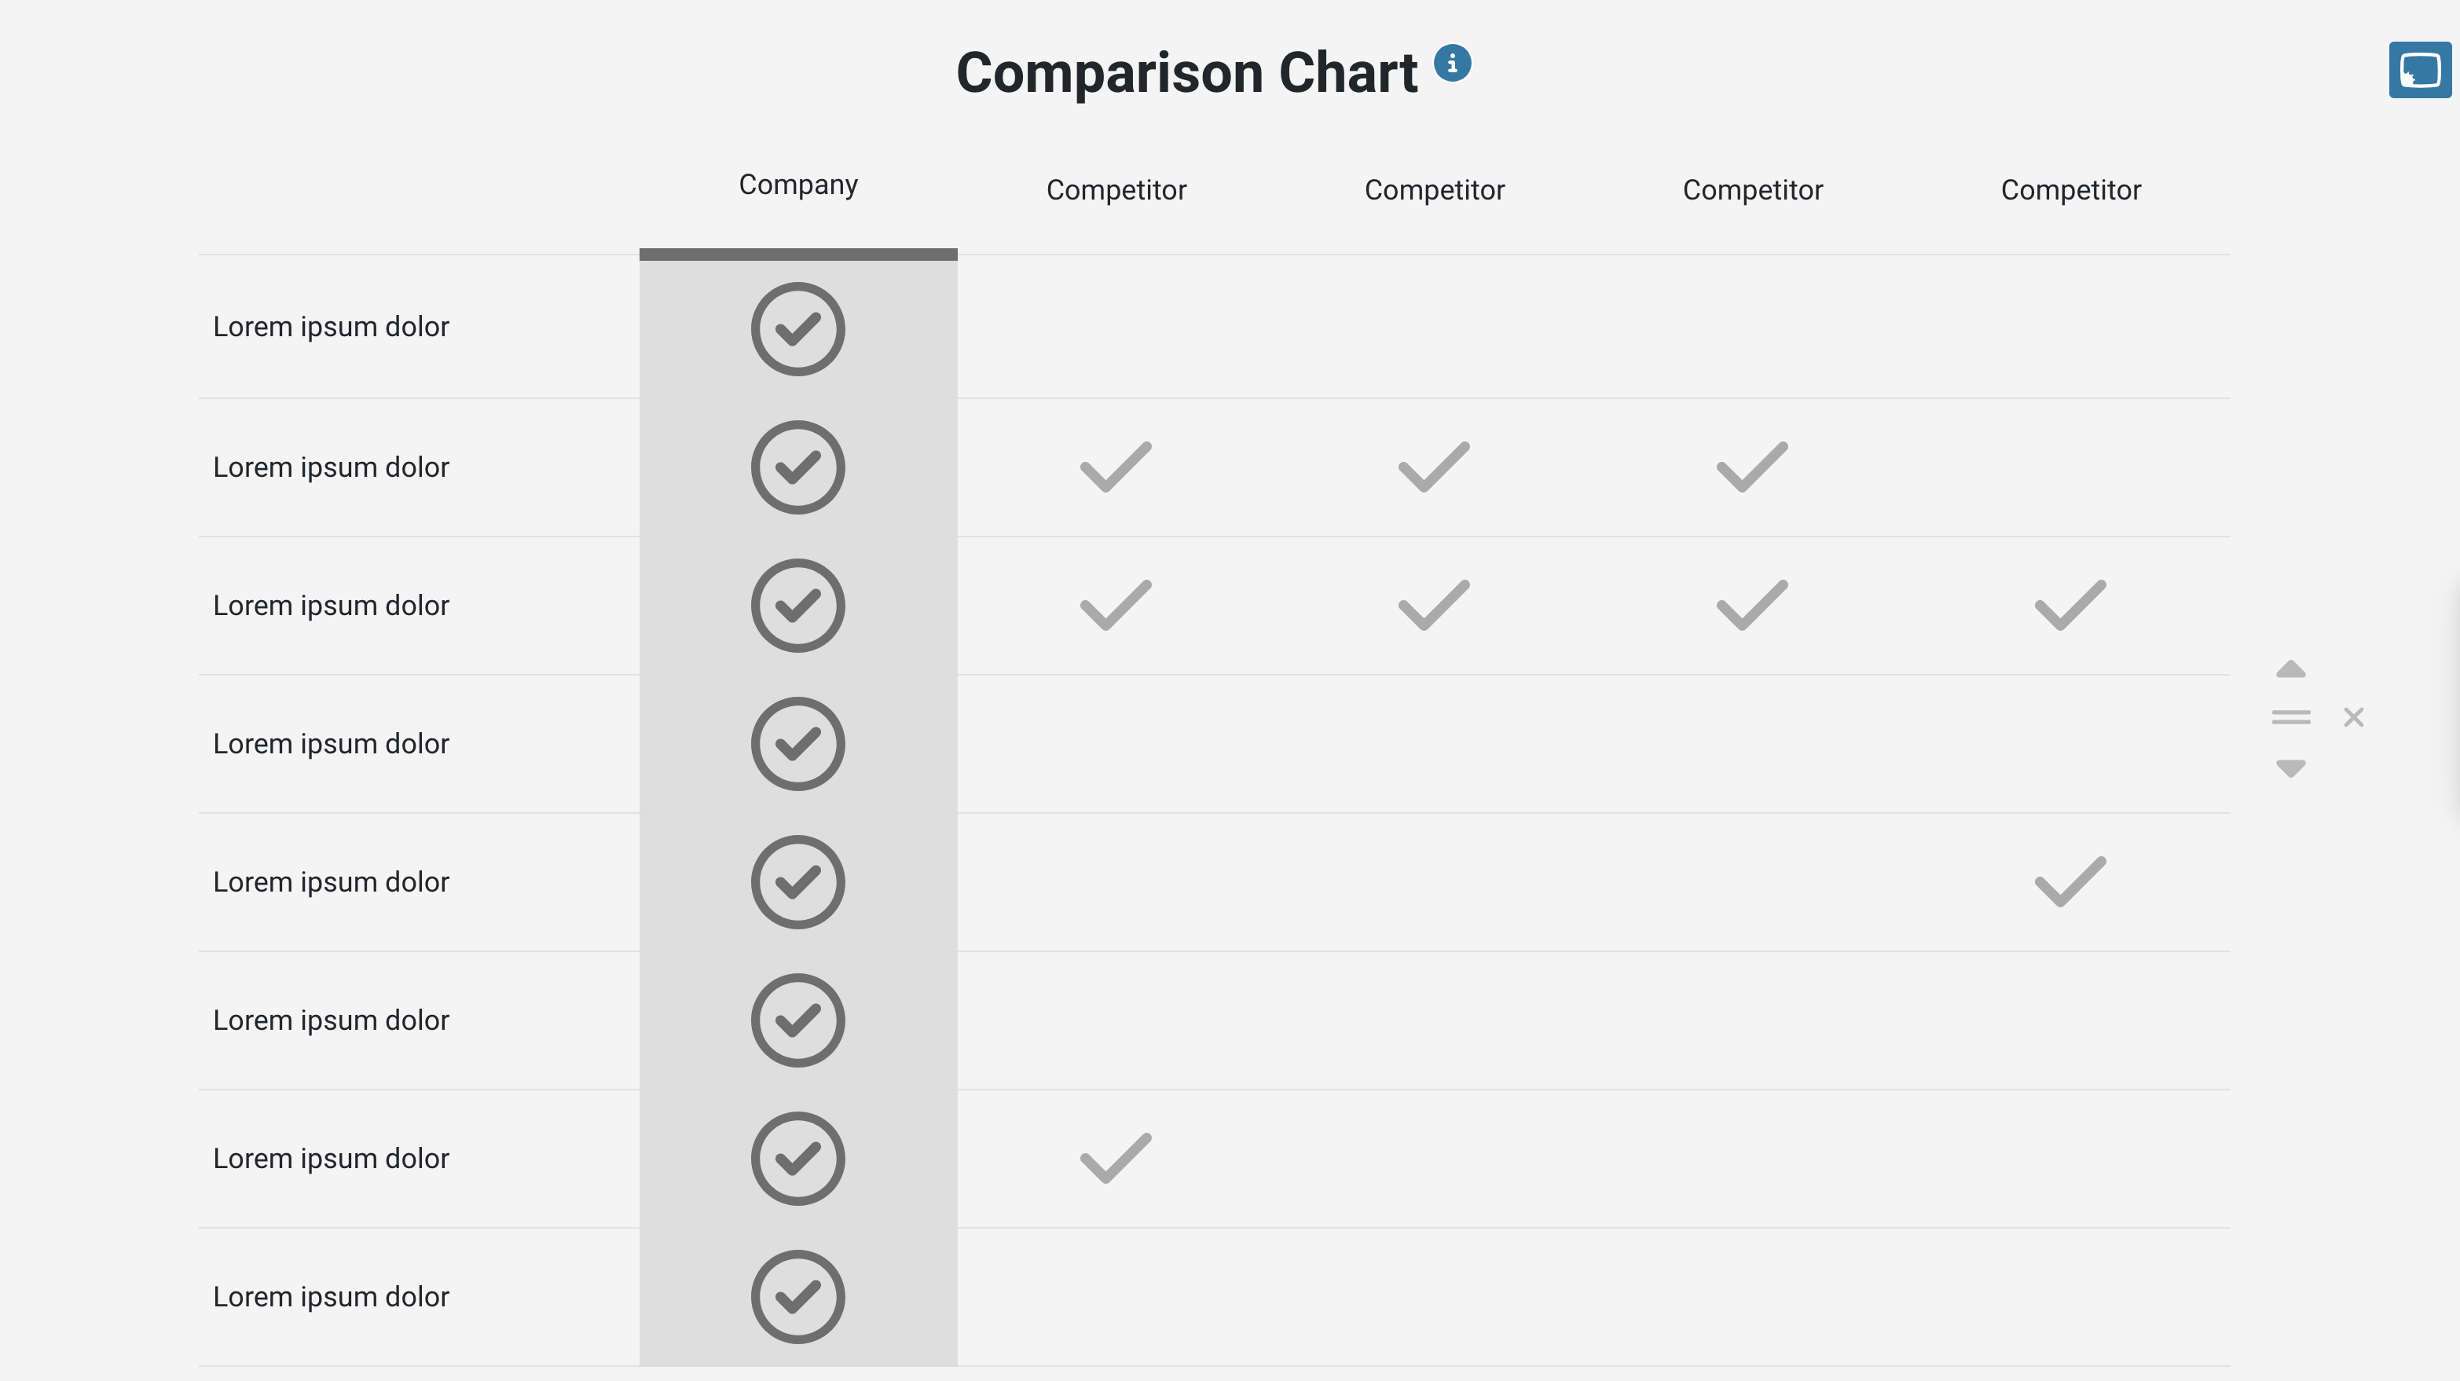This screenshot has height=1381, width=2460.
Task: Click first Competitor check in seventh row
Action: 1116,1158
